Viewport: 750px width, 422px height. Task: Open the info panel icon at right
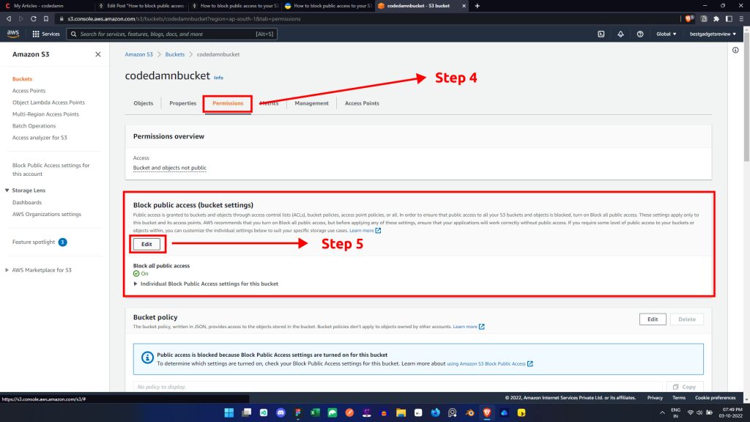pos(735,51)
